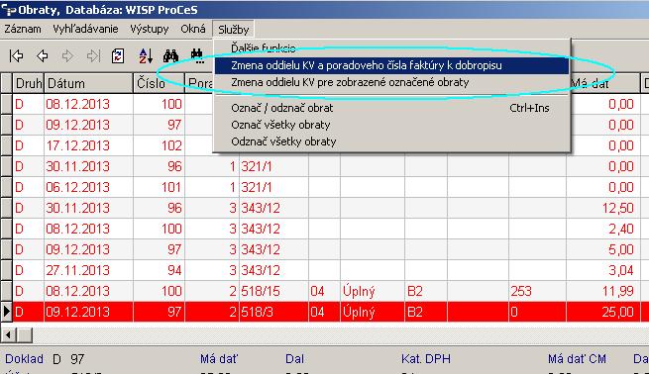This screenshot has width=649, height=374.
Task: Jump to the last record icon
Action: [93, 55]
